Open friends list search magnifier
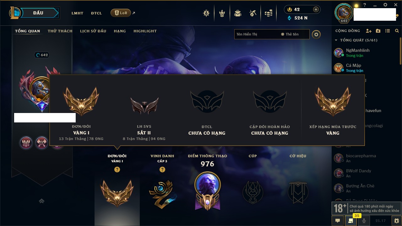This screenshot has width=402, height=226. click(397, 31)
